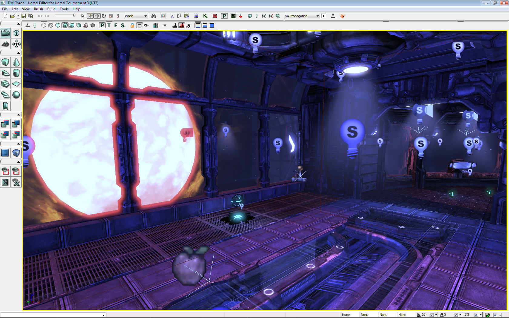The image size is (509, 318).
Task: Click the propagation play arrow button
Action: [x=324, y=16]
